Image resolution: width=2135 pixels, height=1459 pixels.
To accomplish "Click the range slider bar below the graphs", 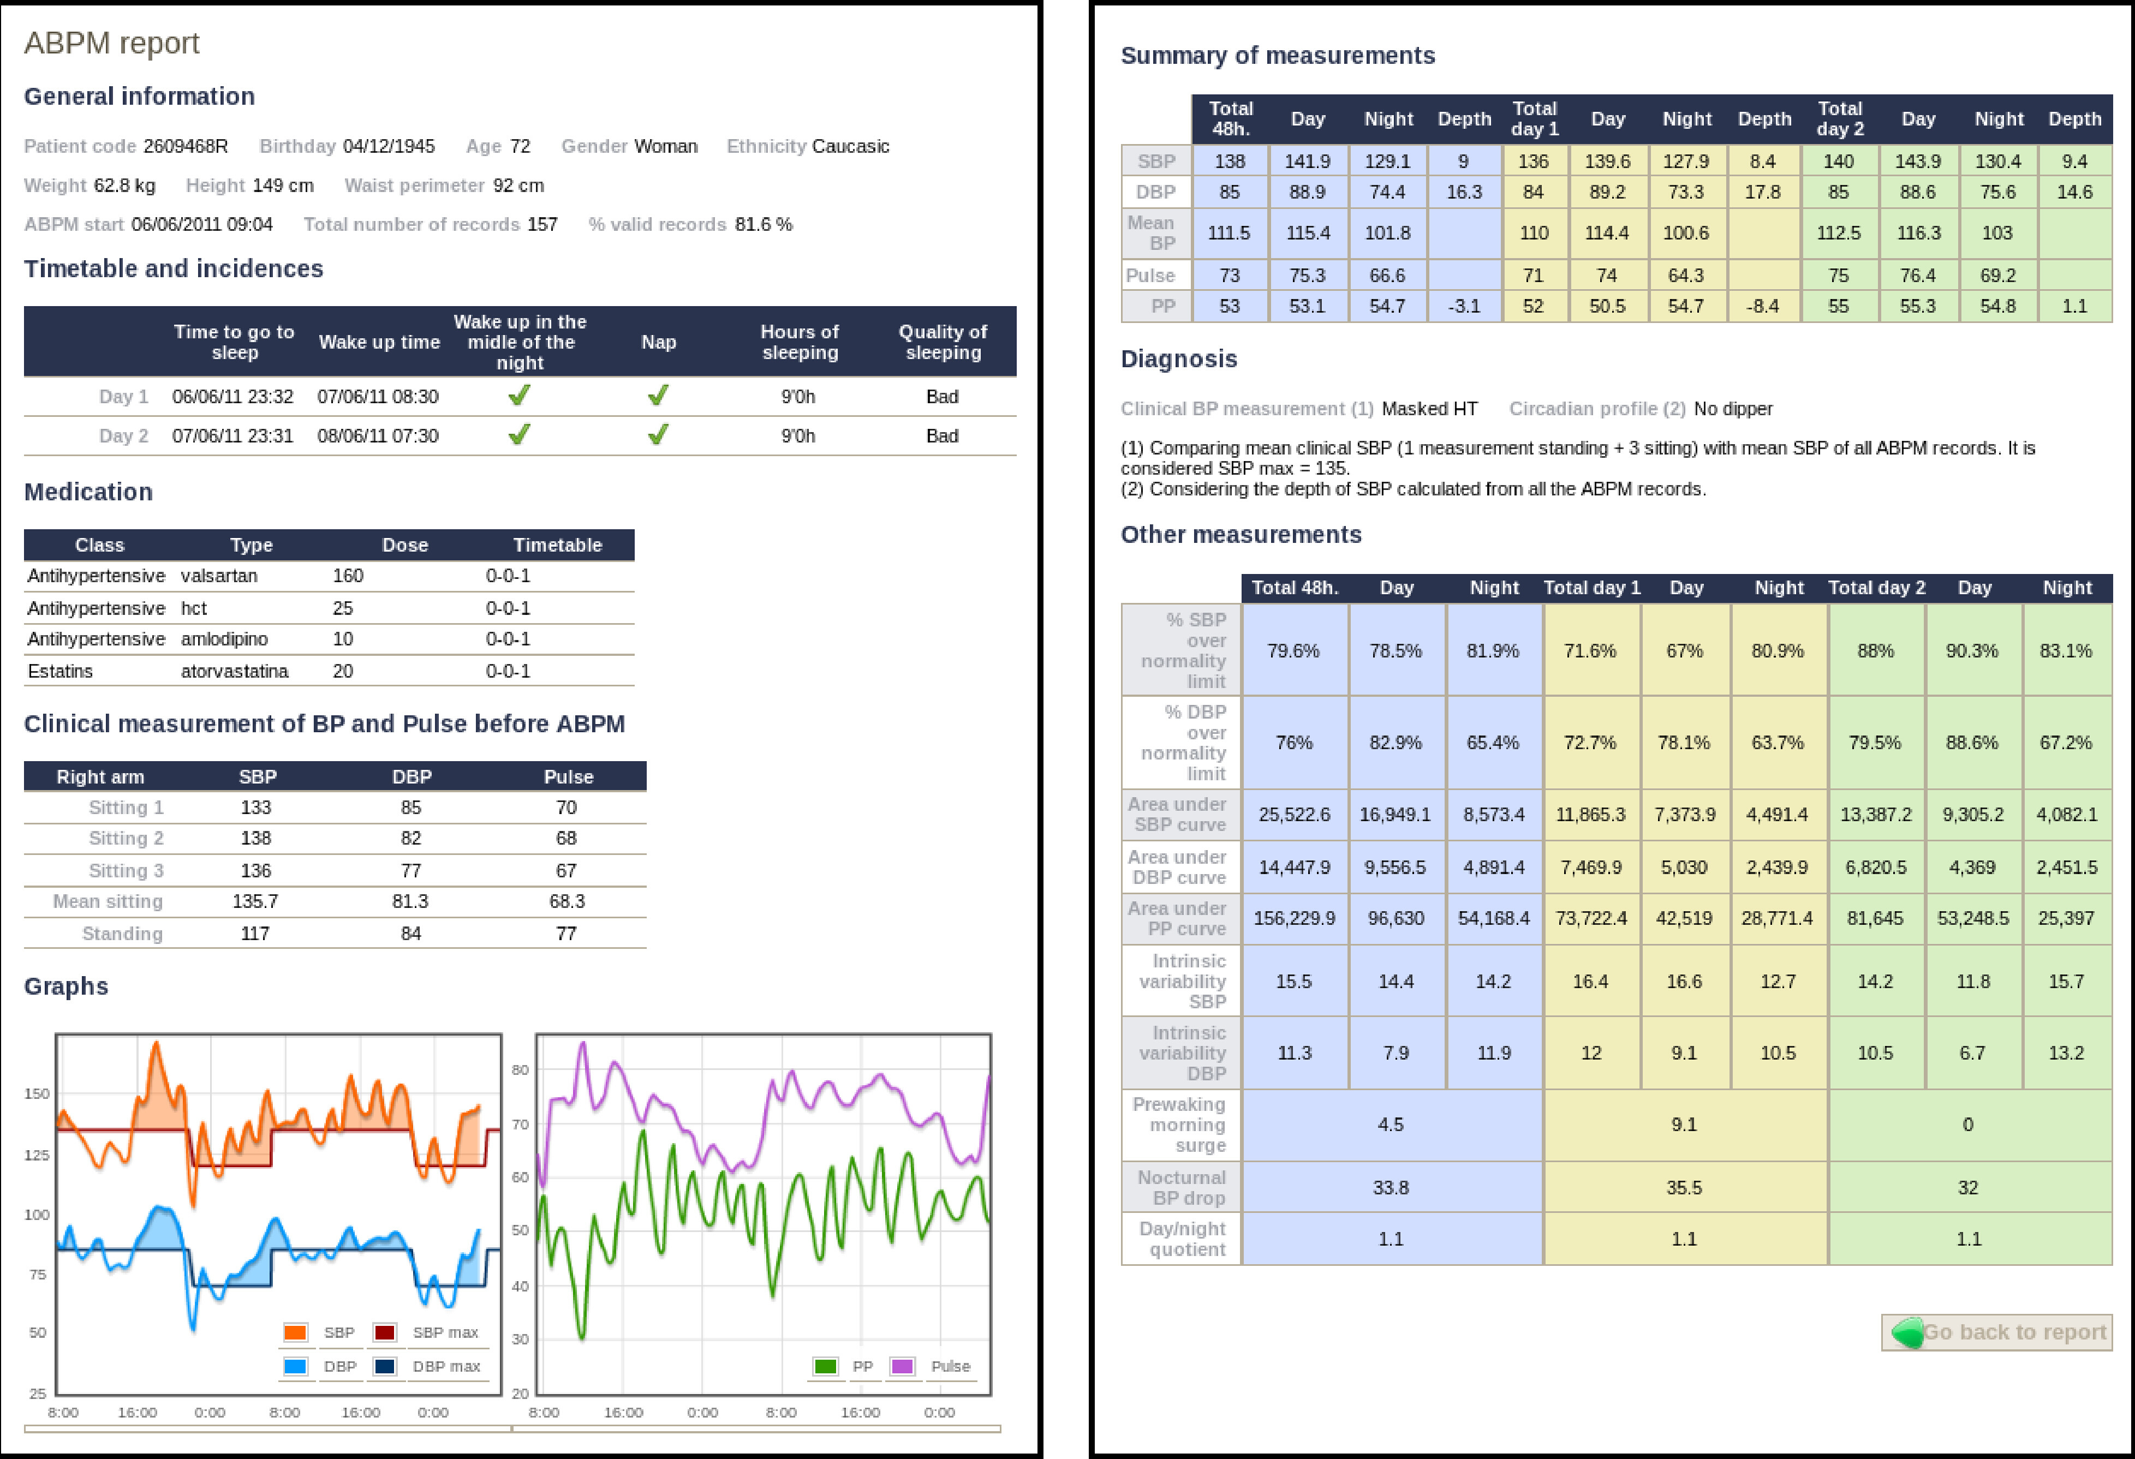I will click(x=512, y=1428).
